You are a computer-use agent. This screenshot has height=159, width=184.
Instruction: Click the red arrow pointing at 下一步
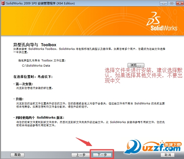[84, 142]
